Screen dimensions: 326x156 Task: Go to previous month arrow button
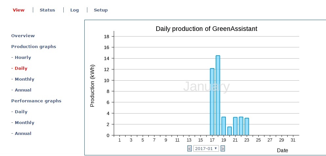point(189,148)
